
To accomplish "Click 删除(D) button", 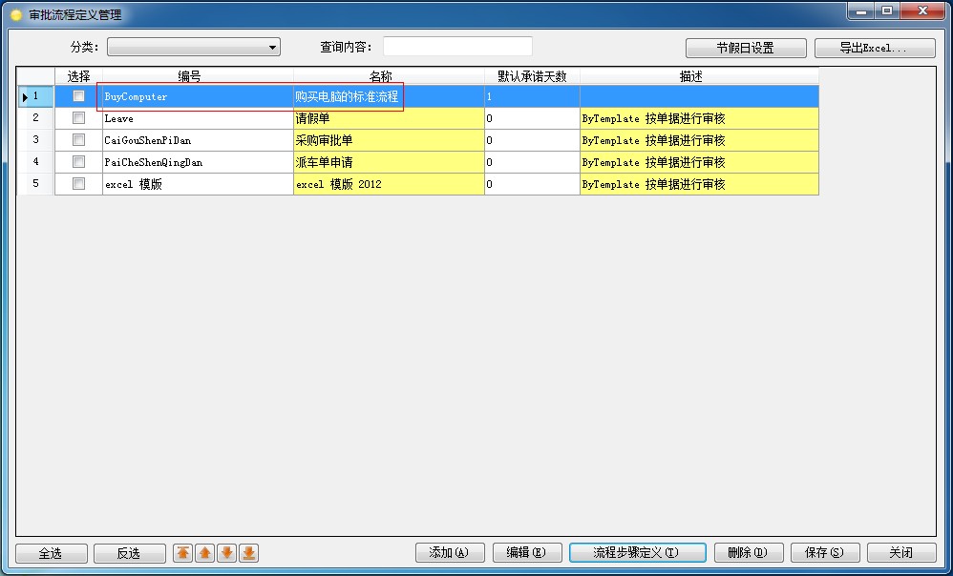I will pos(749,552).
